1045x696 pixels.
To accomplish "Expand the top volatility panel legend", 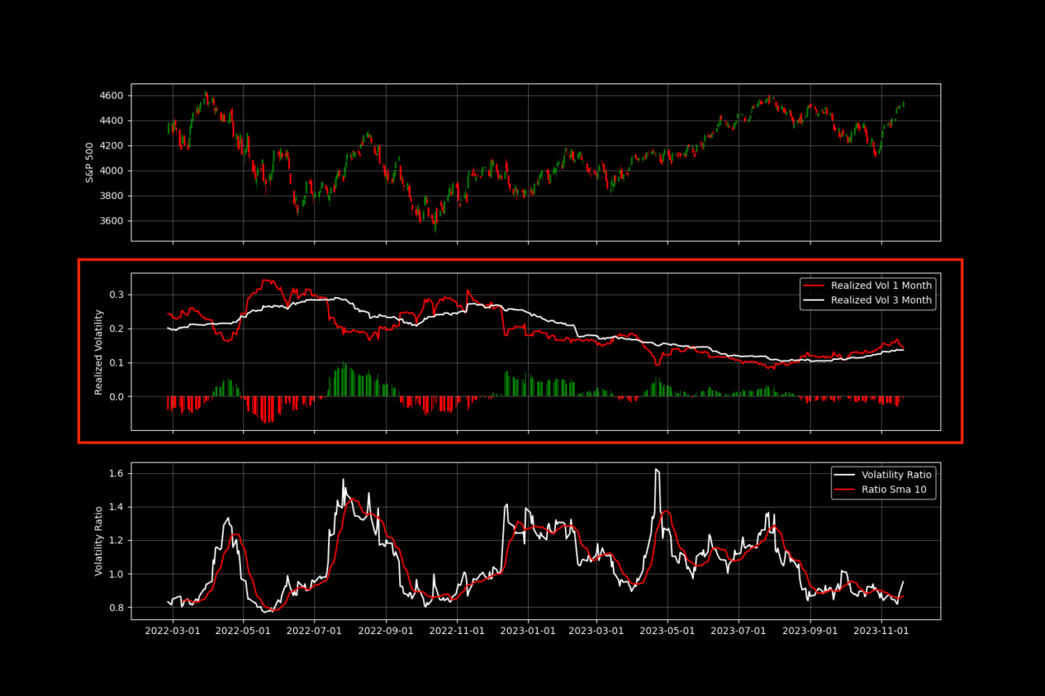I will coord(868,292).
